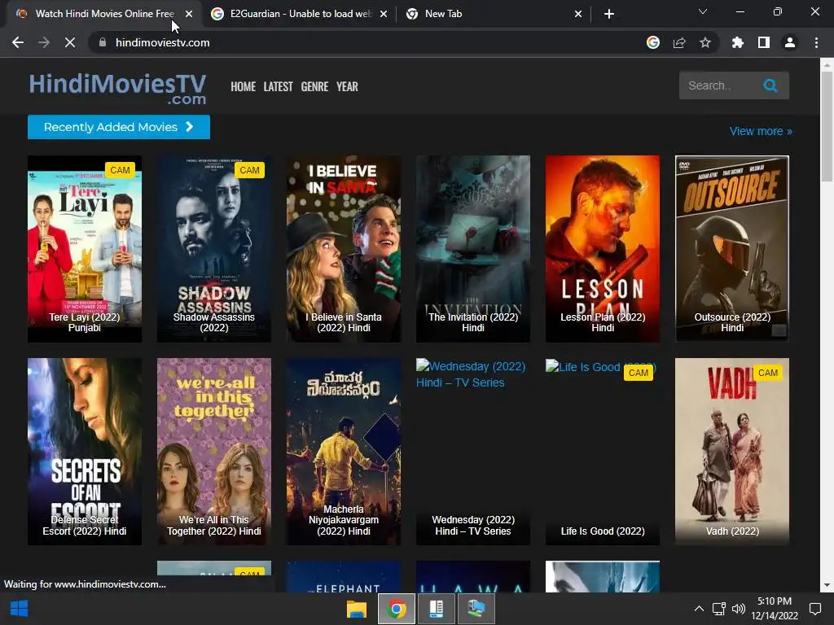Open Windows Start menu
Screen dimensions: 834x625
[20, 609]
